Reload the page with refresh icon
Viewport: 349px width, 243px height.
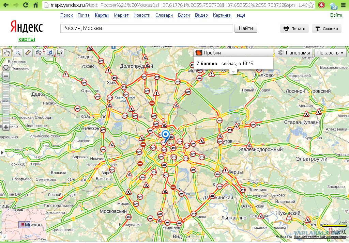point(26,5)
